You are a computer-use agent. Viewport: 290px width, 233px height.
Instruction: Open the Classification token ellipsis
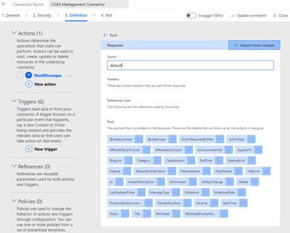coord(191,161)
